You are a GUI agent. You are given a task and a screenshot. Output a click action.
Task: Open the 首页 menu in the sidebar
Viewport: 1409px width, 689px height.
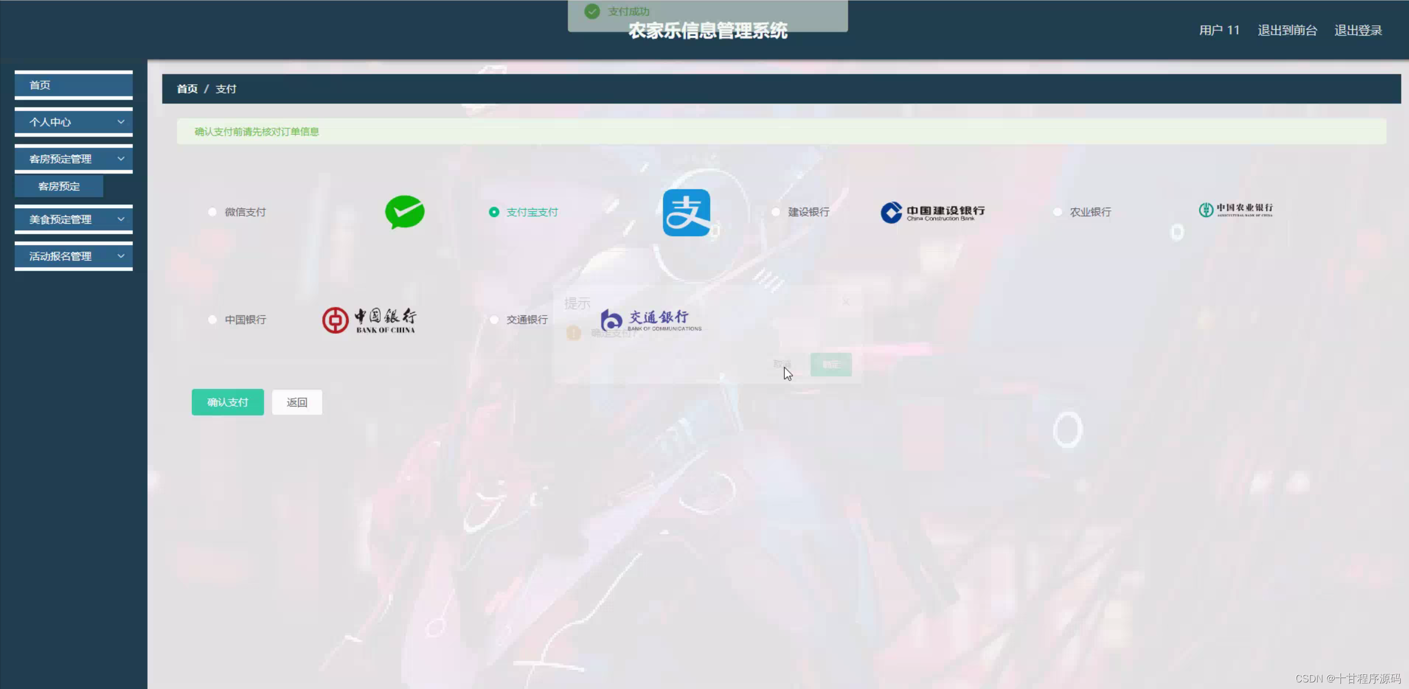point(73,84)
